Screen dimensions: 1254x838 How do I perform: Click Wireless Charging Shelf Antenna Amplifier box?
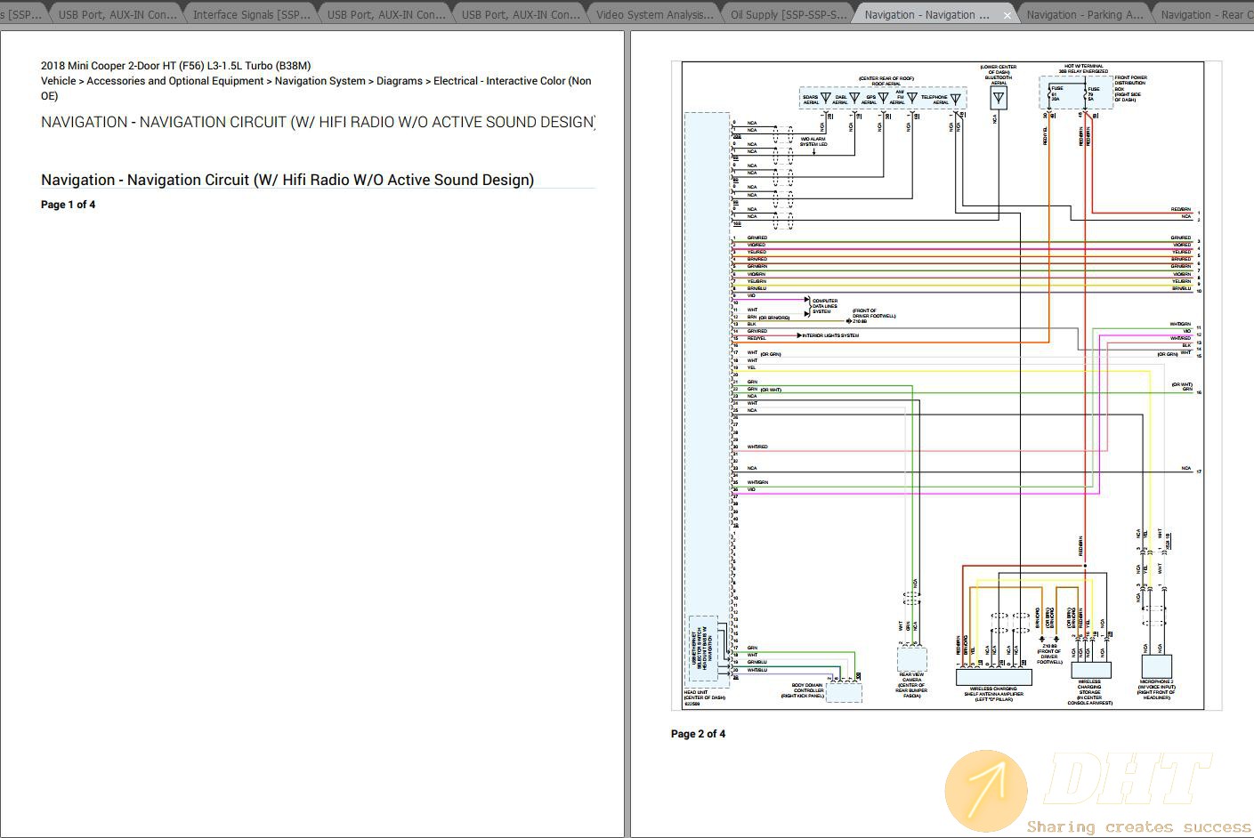click(x=993, y=677)
